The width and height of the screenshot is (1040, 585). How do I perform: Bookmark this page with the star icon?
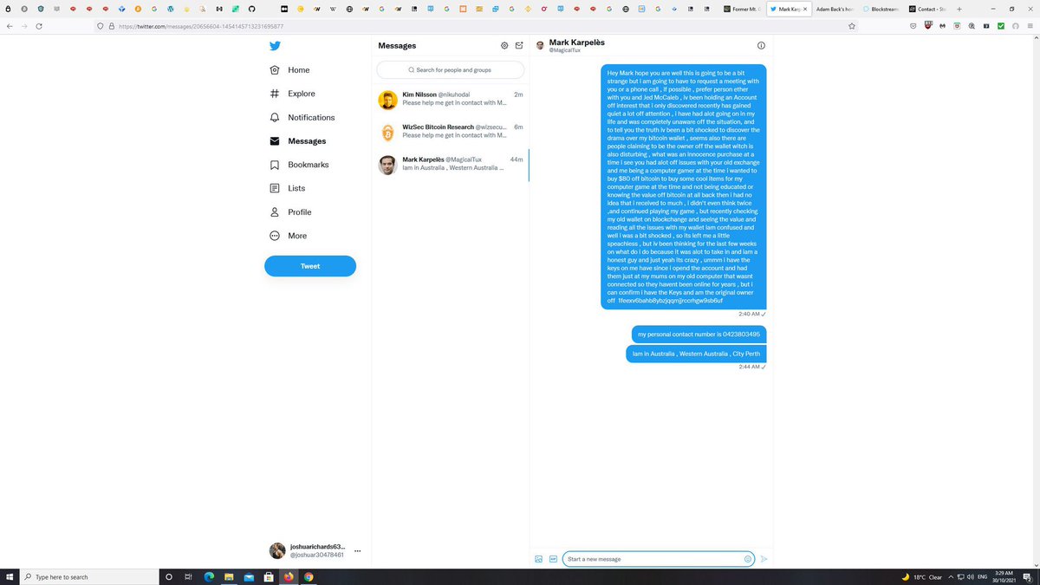click(852, 26)
